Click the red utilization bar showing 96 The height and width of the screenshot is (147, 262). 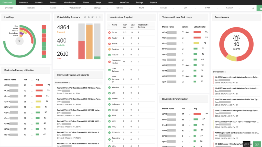tap(197, 32)
